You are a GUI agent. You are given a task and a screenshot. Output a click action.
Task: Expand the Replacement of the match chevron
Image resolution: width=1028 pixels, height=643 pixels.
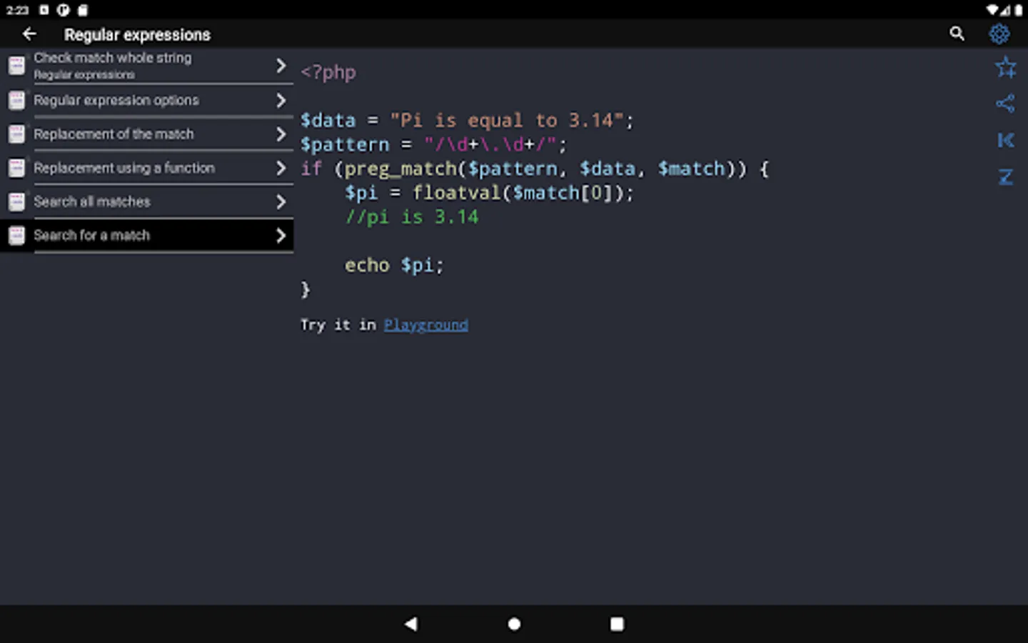281,134
